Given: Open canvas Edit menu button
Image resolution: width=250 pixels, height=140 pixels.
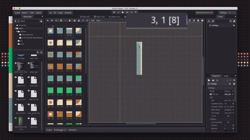Looking at the screenshot, I should (x=93, y=21).
